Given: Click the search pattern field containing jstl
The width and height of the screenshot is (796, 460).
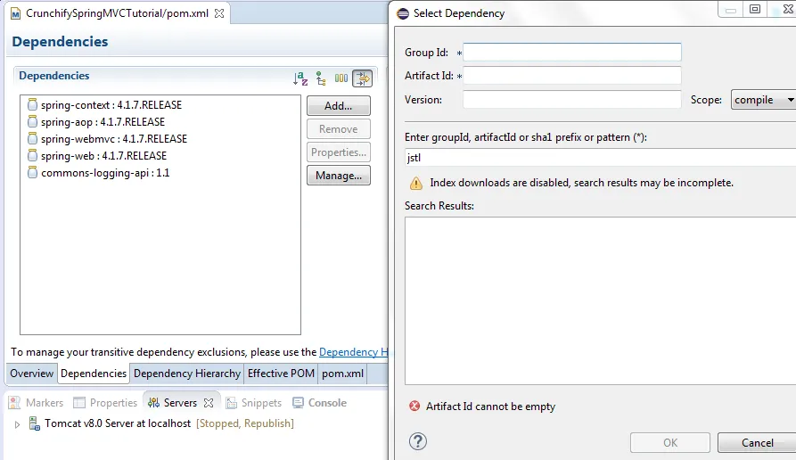Looking at the screenshot, I should [x=600, y=158].
